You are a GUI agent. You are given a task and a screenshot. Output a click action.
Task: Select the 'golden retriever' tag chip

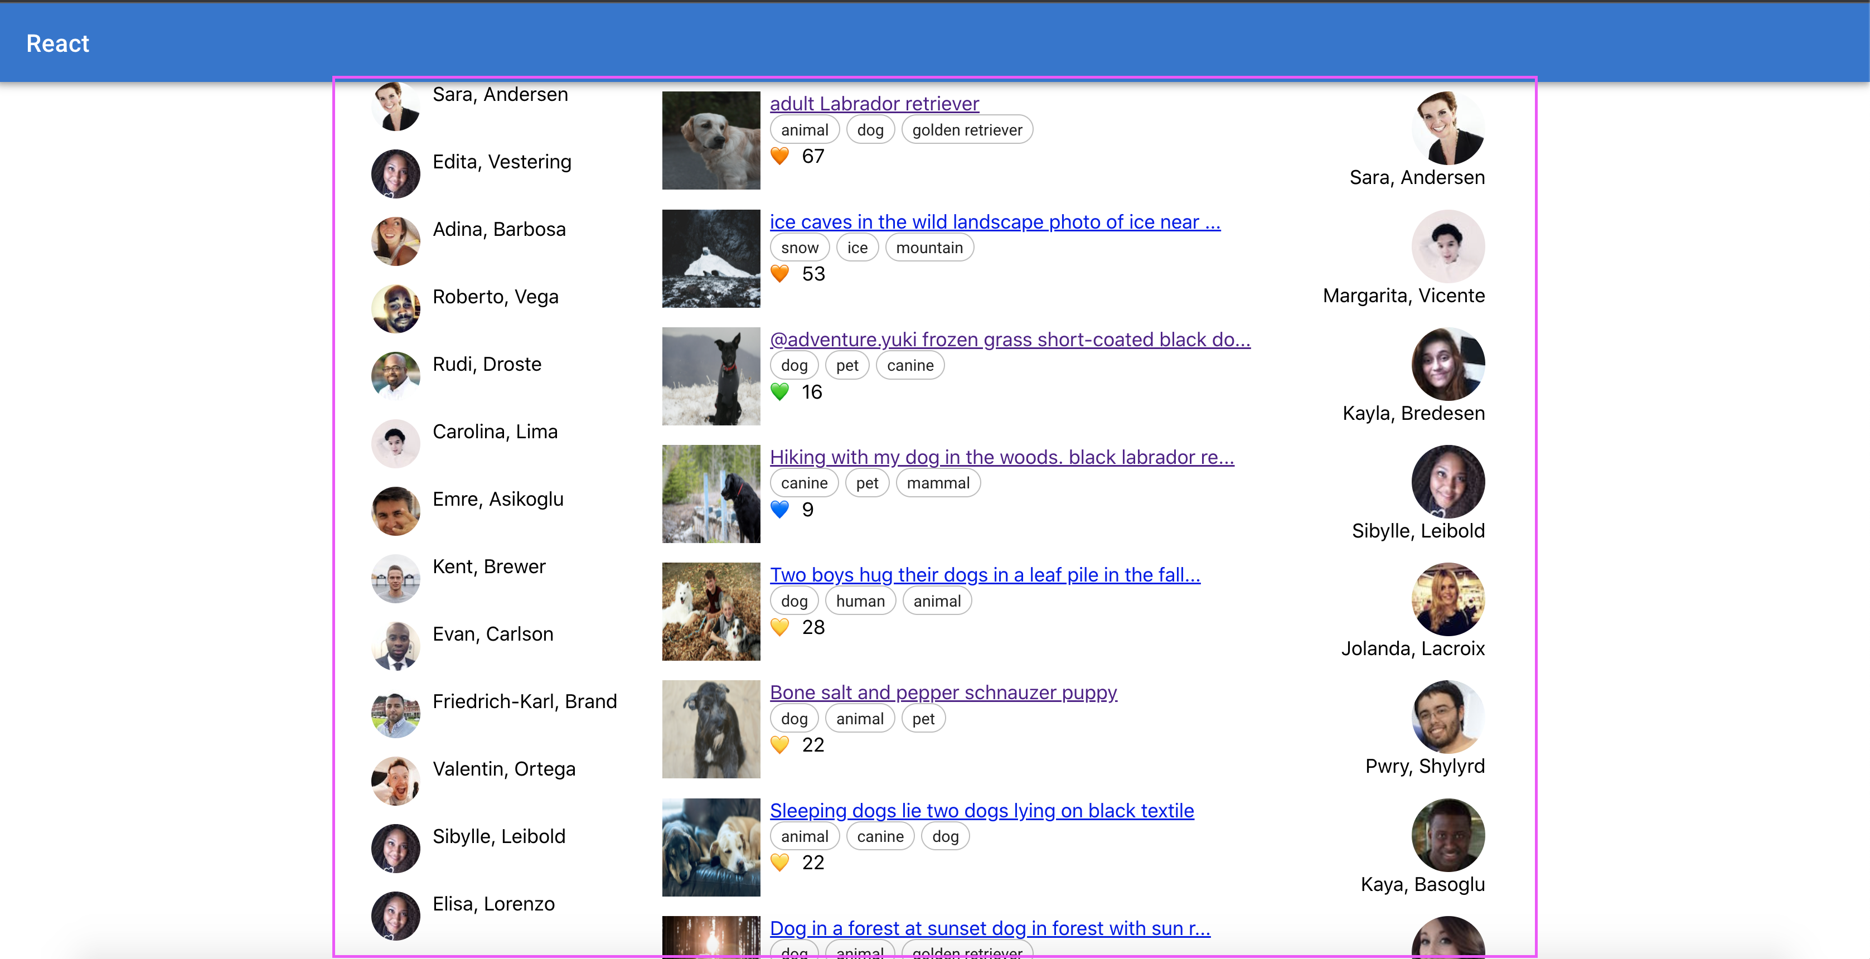(x=967, y=130)
